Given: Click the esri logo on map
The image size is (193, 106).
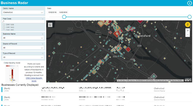Looking at the screenshot, I should coord(188,80).
